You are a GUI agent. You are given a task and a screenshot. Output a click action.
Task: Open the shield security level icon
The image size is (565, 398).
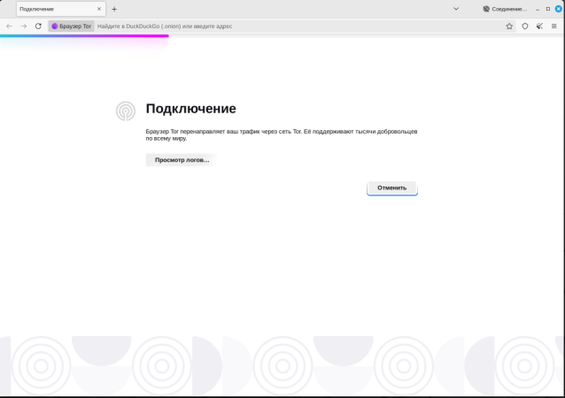tap(525, 27)
